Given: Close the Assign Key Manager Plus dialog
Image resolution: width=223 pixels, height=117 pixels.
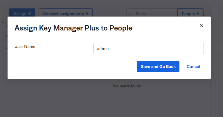Looking at the screenshot, I should 202,26.
